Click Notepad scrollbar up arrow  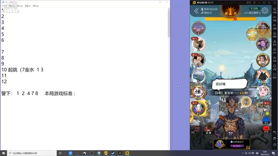pos(169,8)
